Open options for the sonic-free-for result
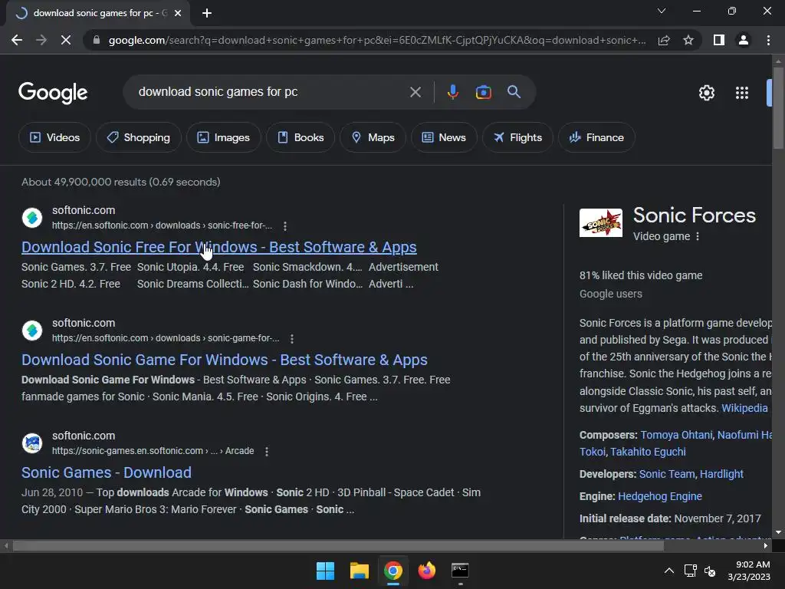785x589 pixels. [x=285, y=226]
